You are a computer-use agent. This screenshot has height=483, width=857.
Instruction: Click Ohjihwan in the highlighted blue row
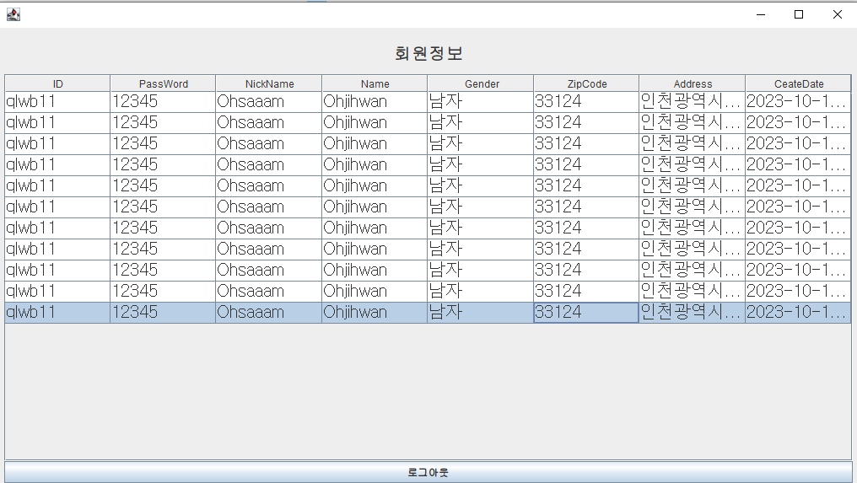pyautogui.click(x=375, y=313)
